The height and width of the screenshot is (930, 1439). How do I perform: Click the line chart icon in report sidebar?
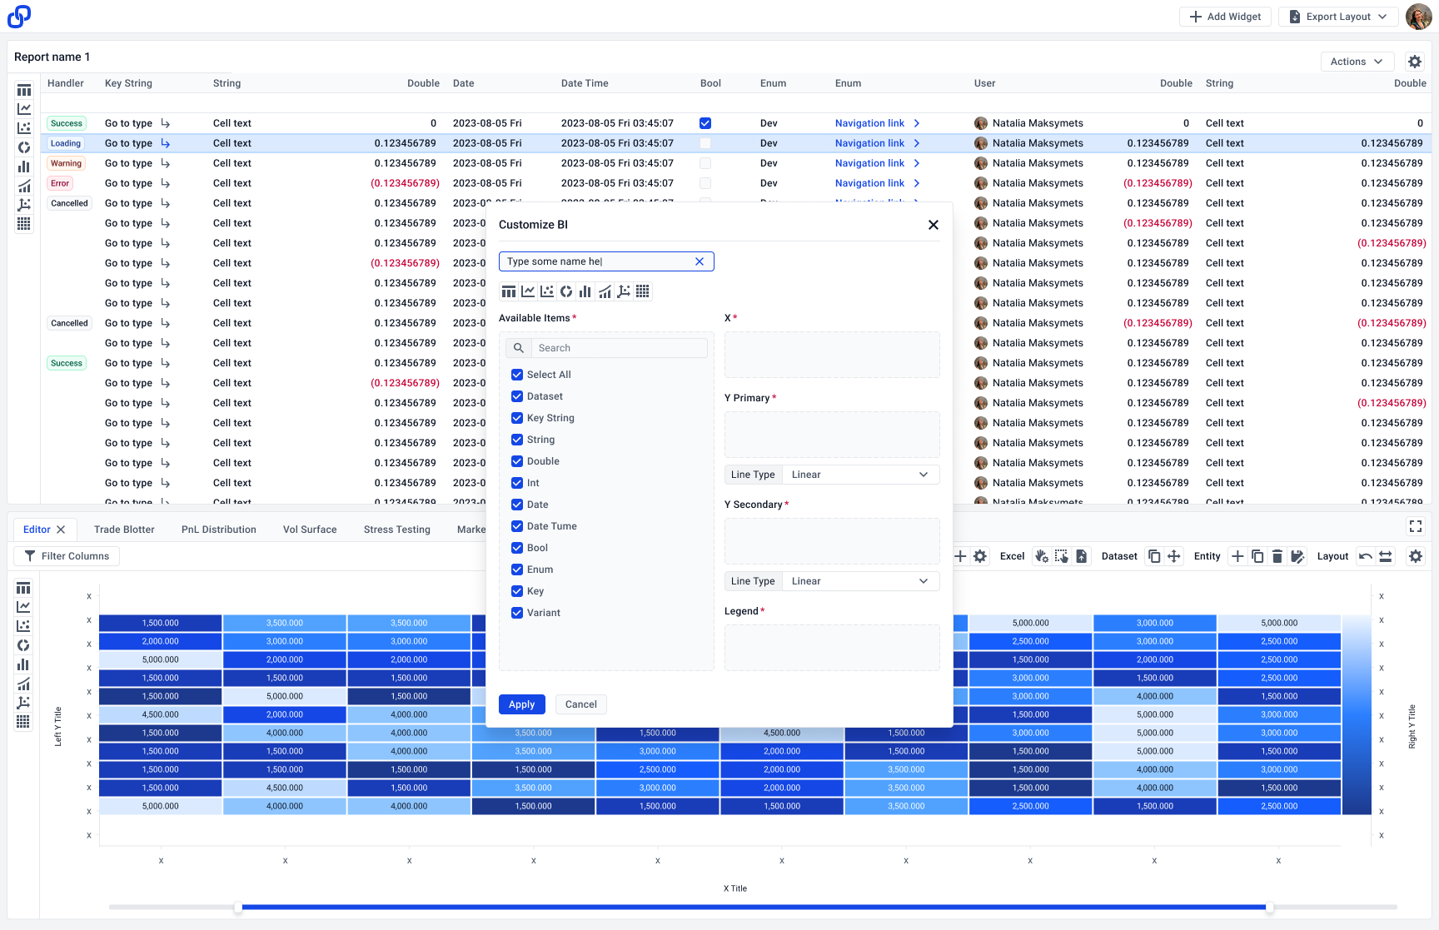(x=24, y=109)
